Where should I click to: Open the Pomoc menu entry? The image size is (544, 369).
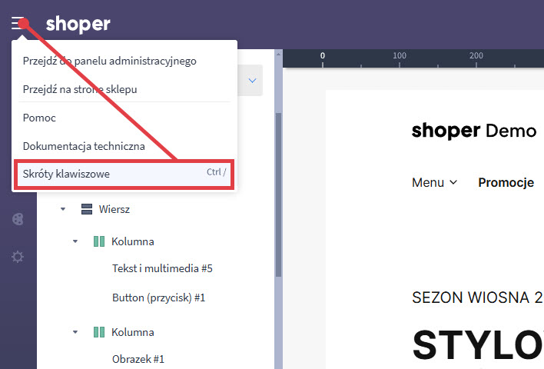click(39, 118)
